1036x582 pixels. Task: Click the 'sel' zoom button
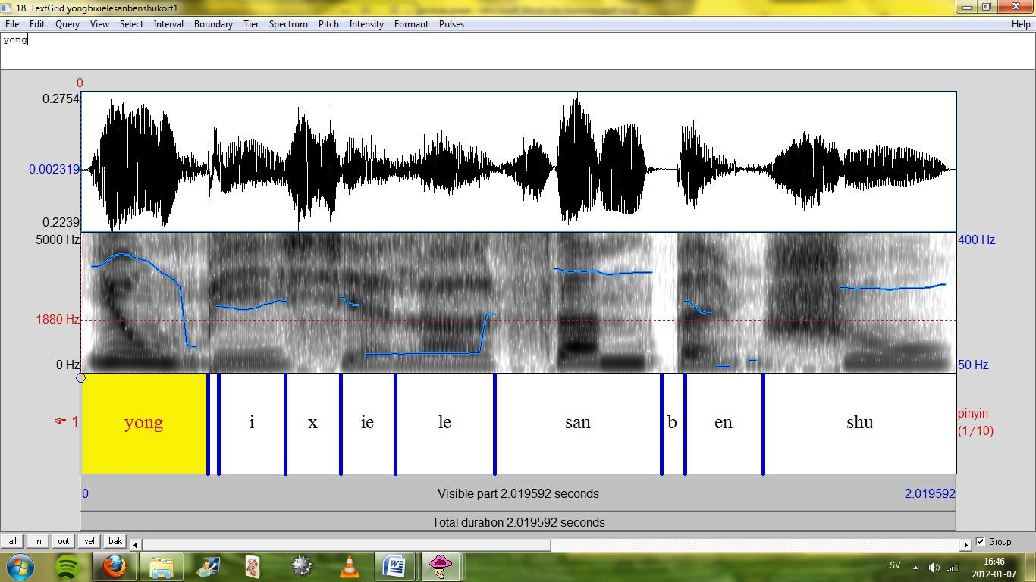89,541
